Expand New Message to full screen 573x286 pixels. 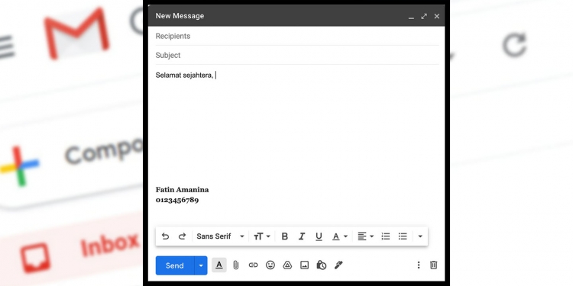click(x=424, y=17)
